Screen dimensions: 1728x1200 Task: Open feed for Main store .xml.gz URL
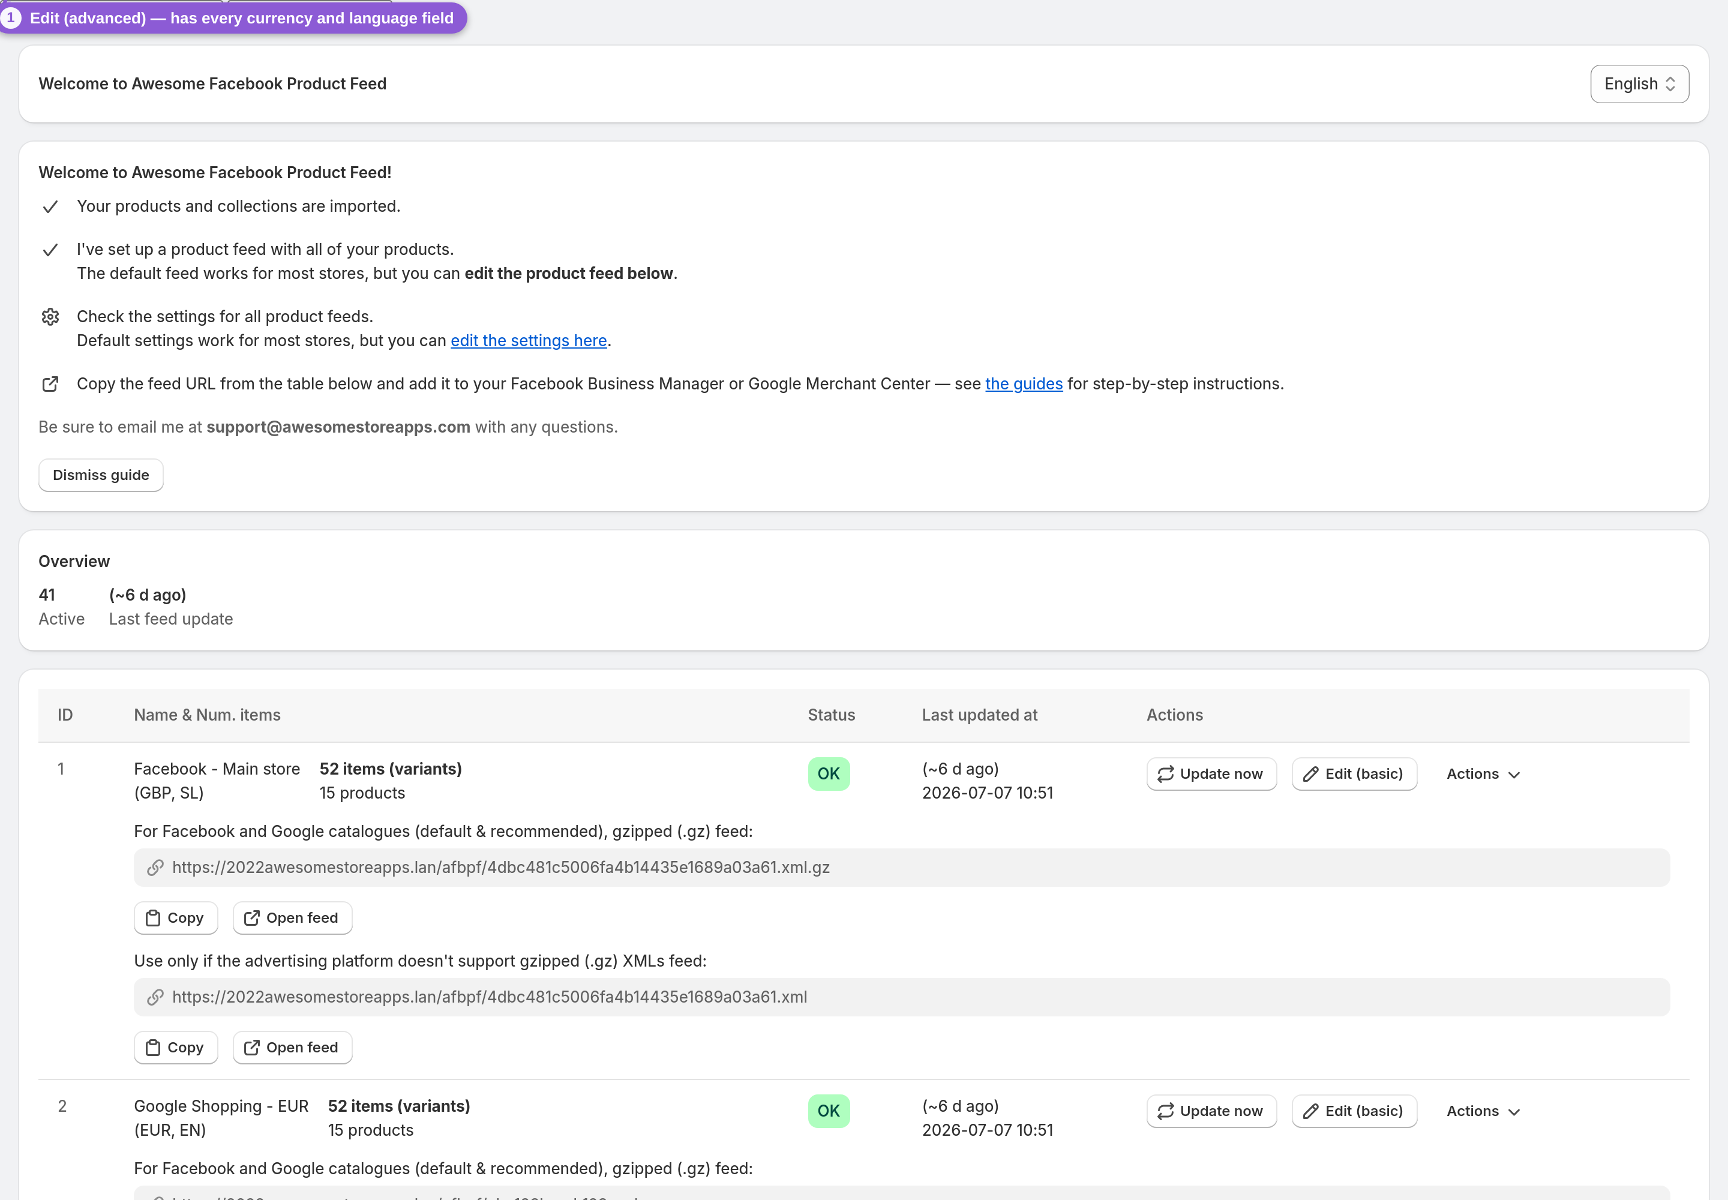coord(293,918)
